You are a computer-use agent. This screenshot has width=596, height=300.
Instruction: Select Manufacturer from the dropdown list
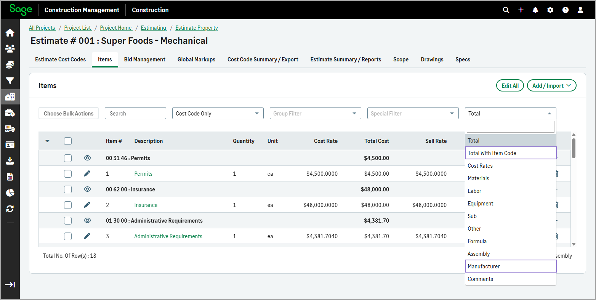point(510,266)
